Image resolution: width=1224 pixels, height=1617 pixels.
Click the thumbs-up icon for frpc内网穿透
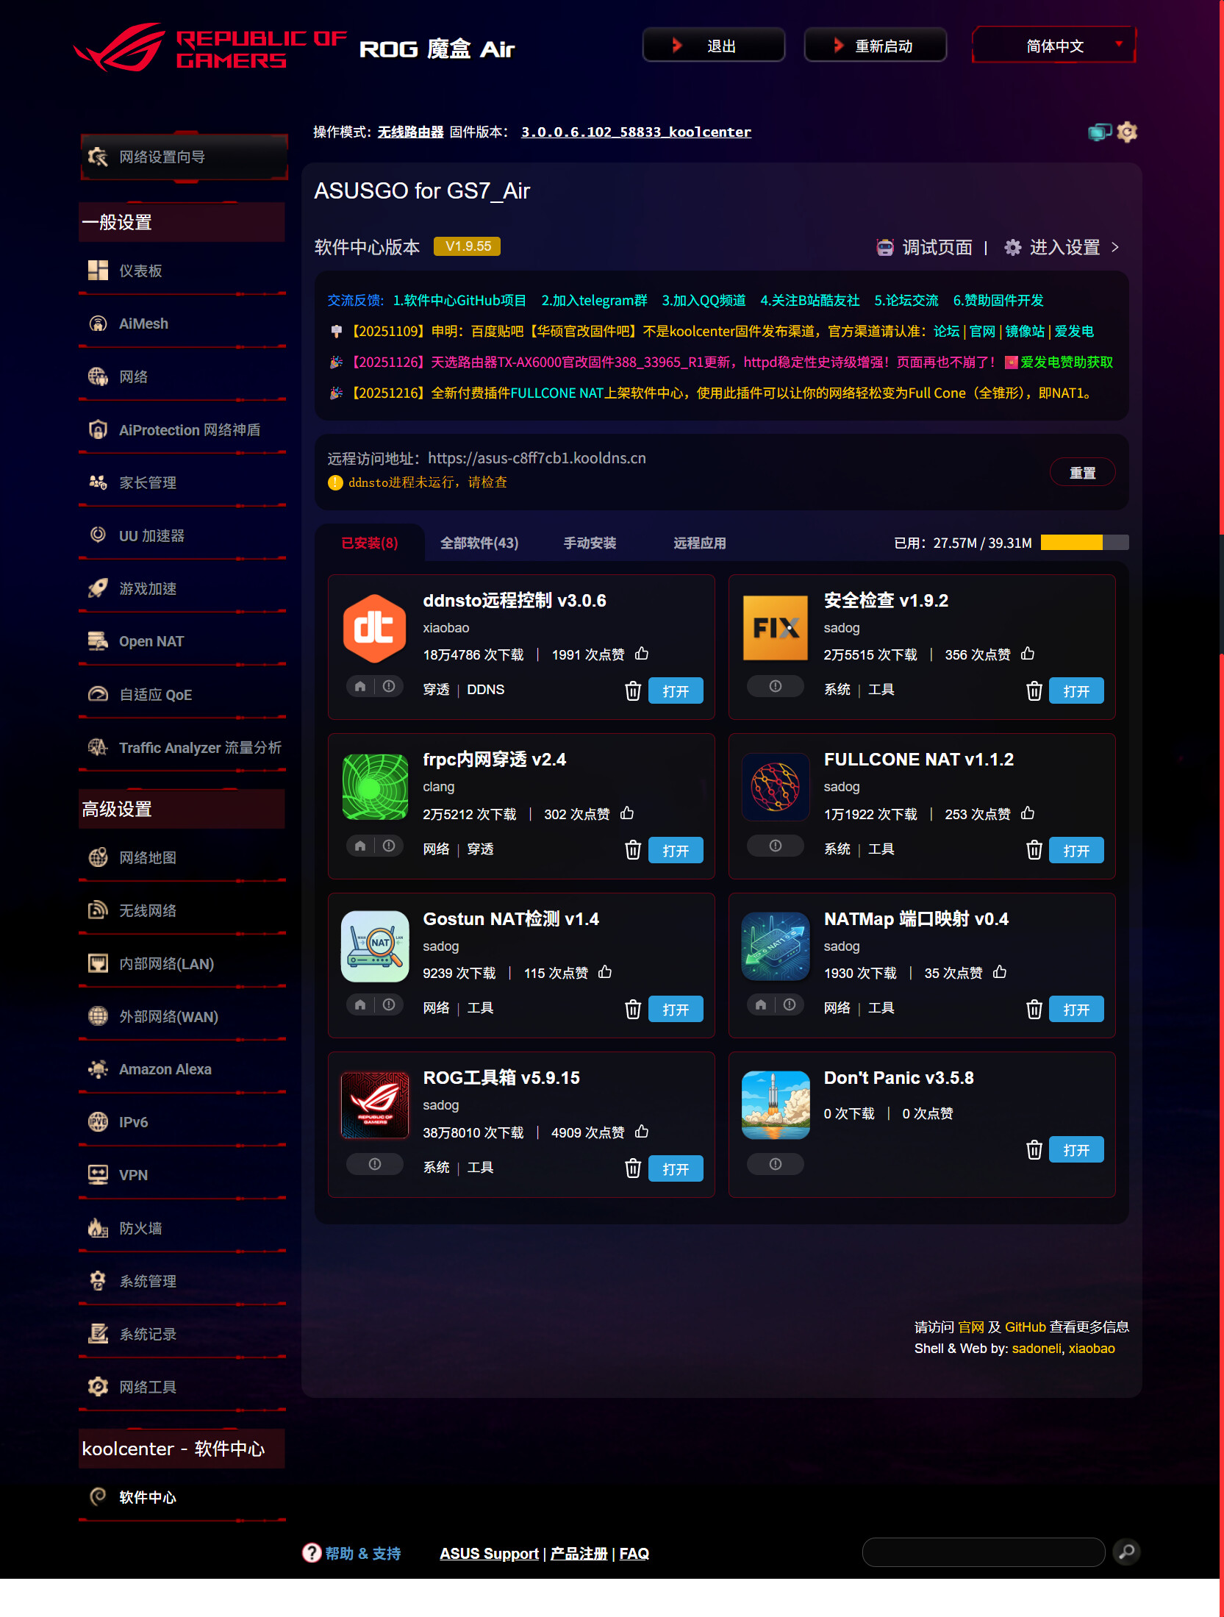(x=627, y=813)
